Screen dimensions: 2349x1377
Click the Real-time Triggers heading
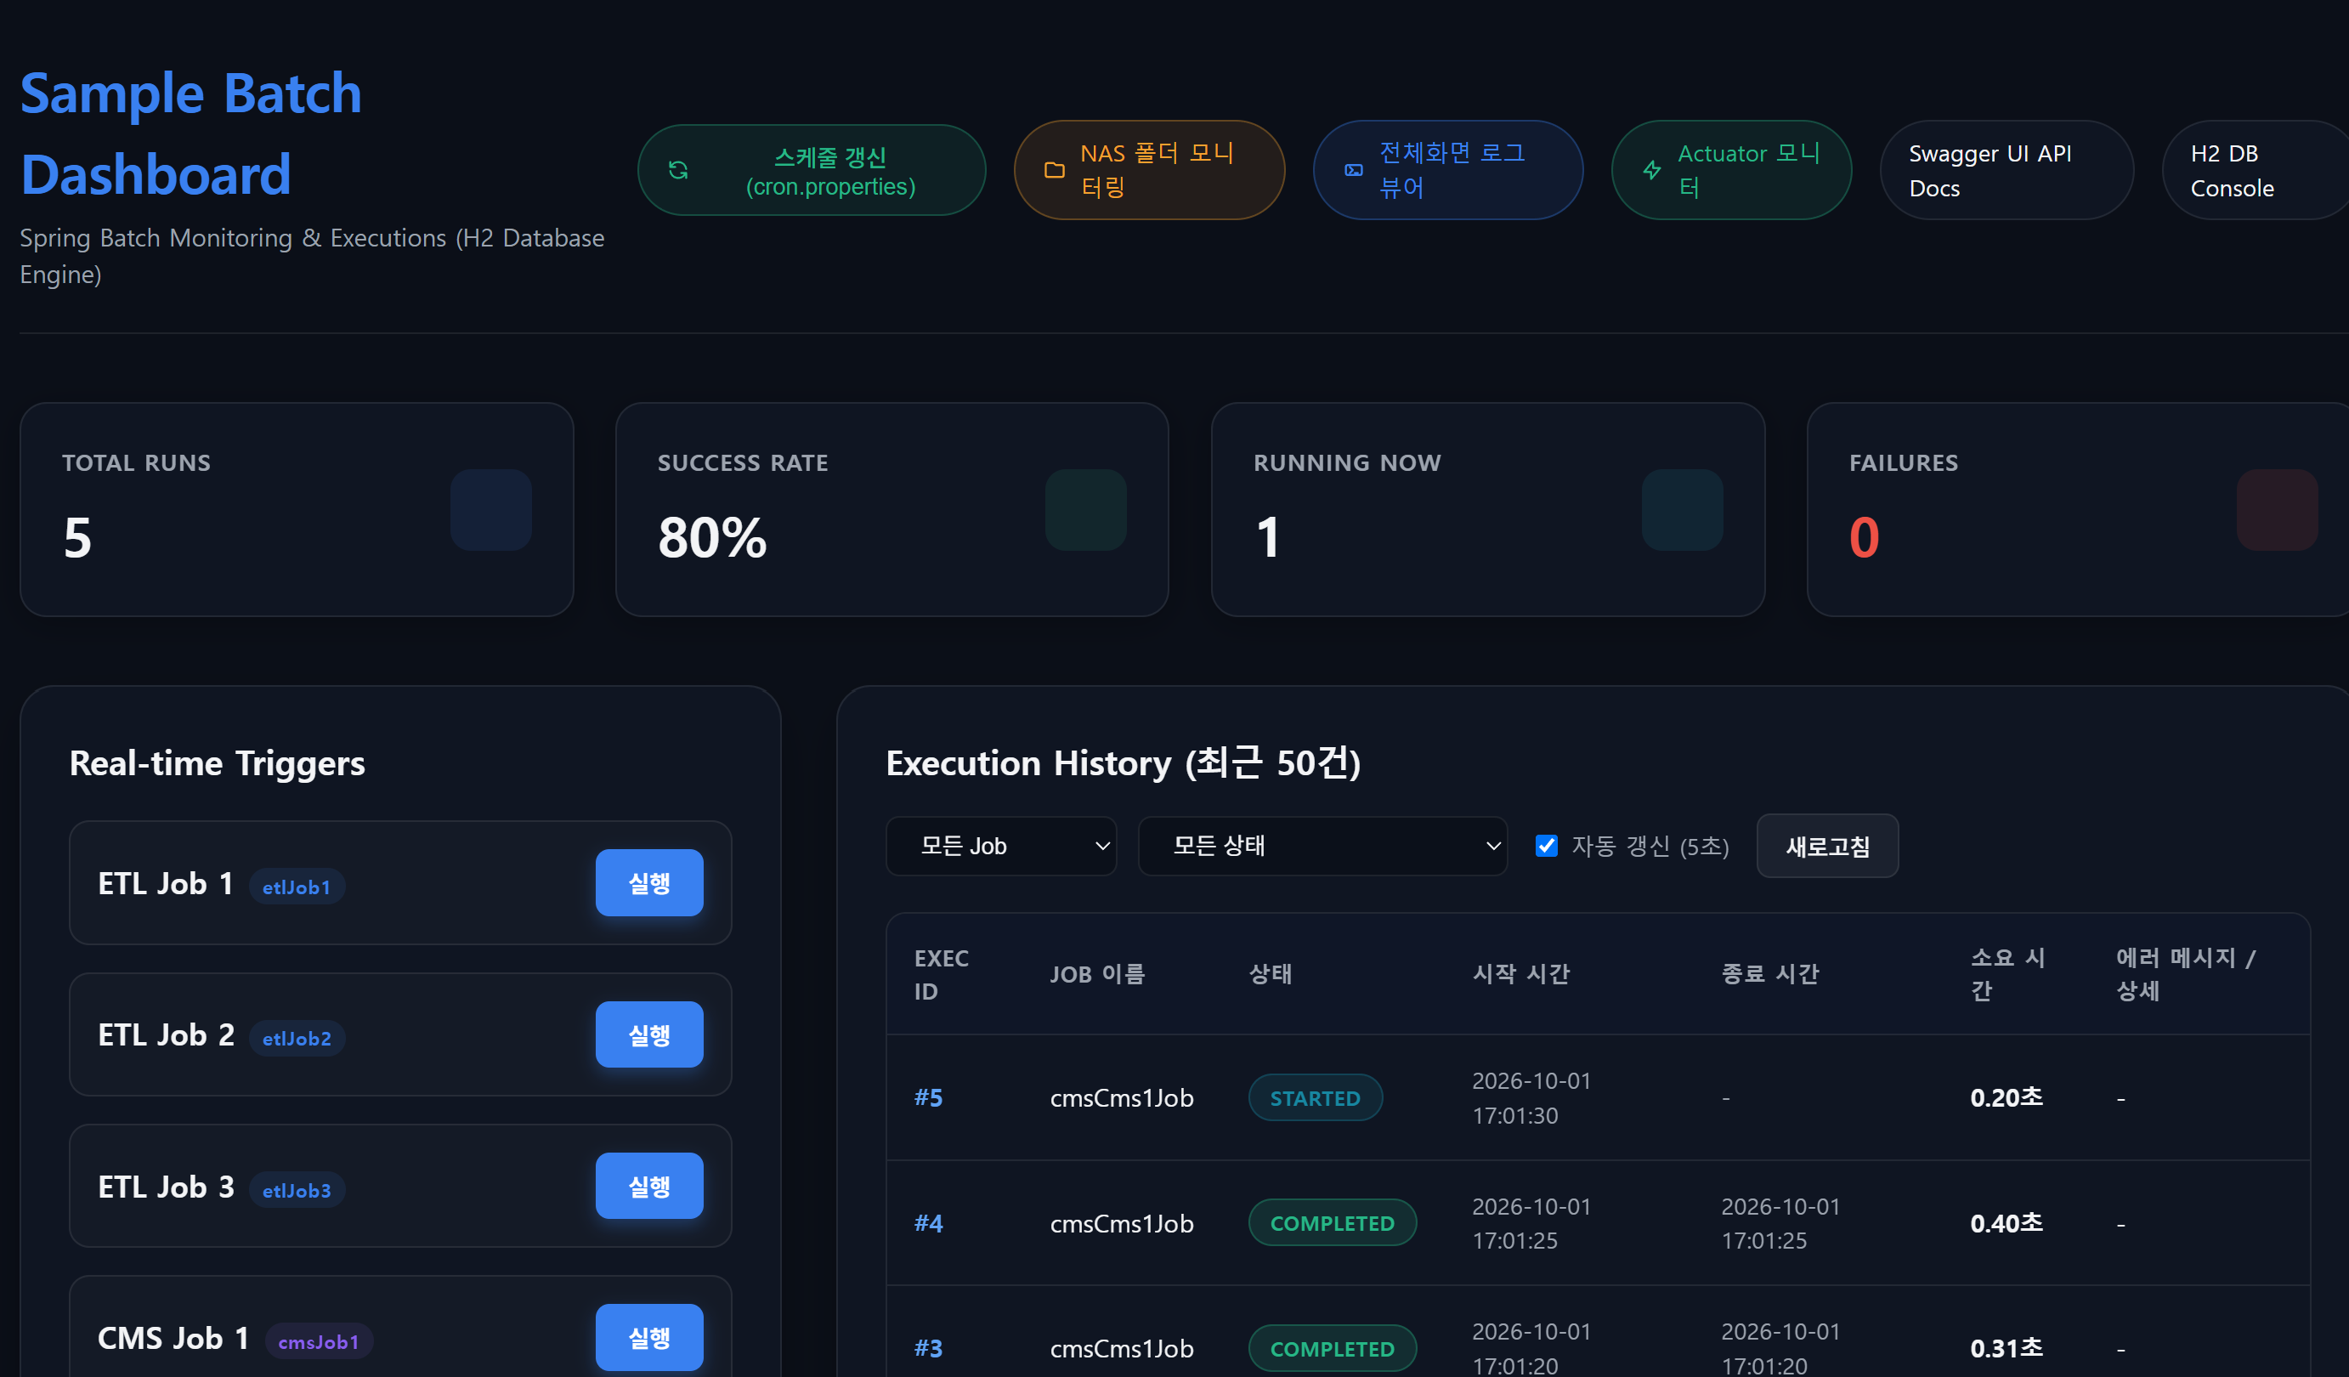pyautogui.click(x=218, y=763)
